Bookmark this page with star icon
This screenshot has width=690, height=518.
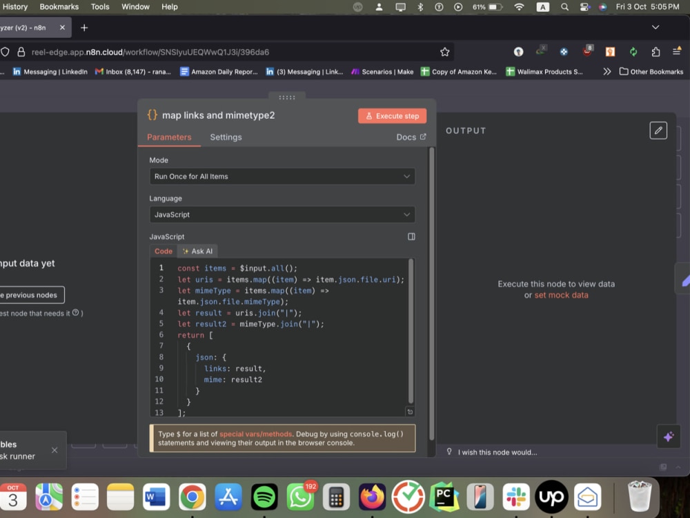(x=445, y=52)
